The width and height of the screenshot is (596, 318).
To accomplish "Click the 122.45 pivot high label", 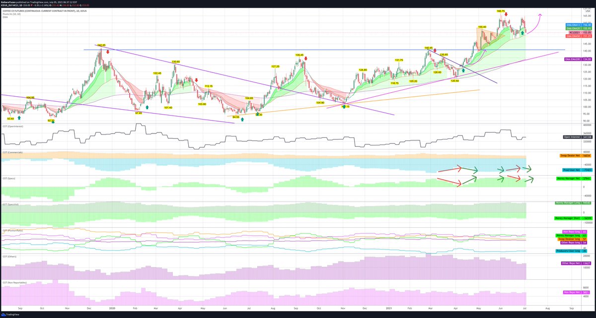I will pos(157,73).
